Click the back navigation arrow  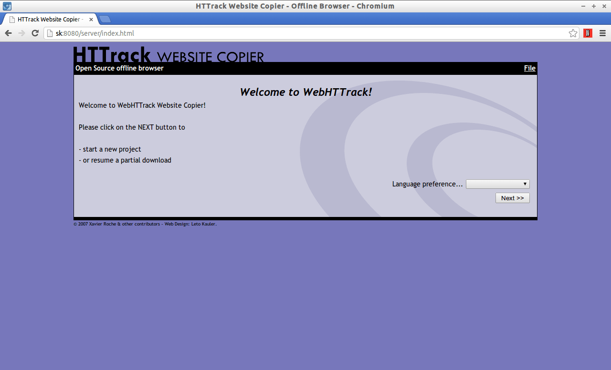8,33
